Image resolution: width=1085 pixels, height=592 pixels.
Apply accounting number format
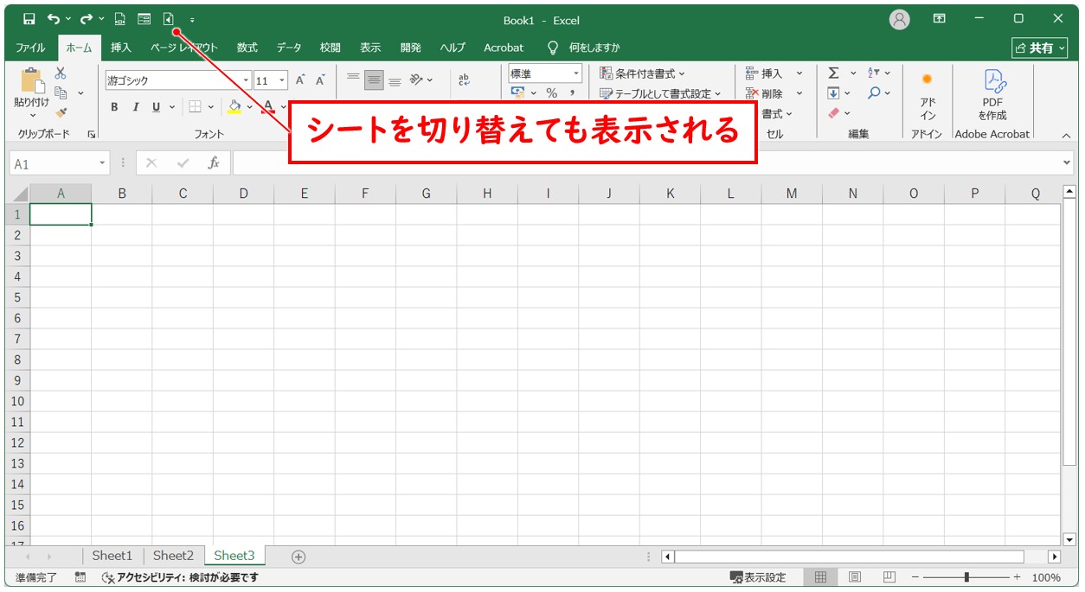pos(518,93)
